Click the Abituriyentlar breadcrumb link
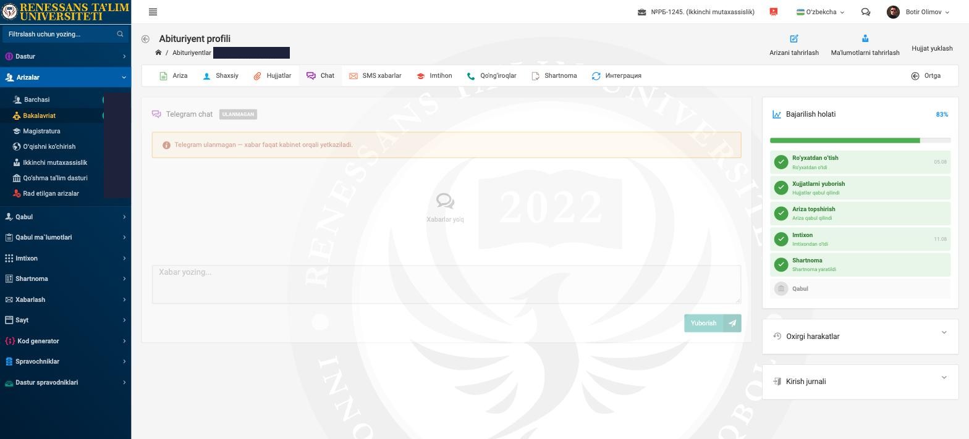The width and height of the screenshot is (969, 439). click(x=192, y=52)
